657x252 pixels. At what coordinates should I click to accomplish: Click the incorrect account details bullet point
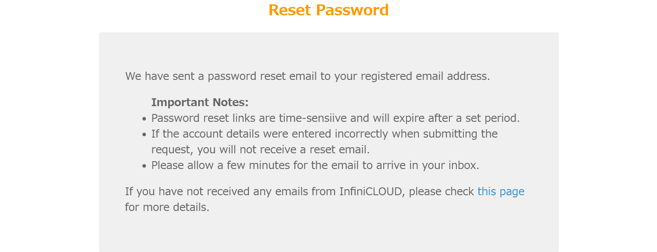(x=324, y=134)
